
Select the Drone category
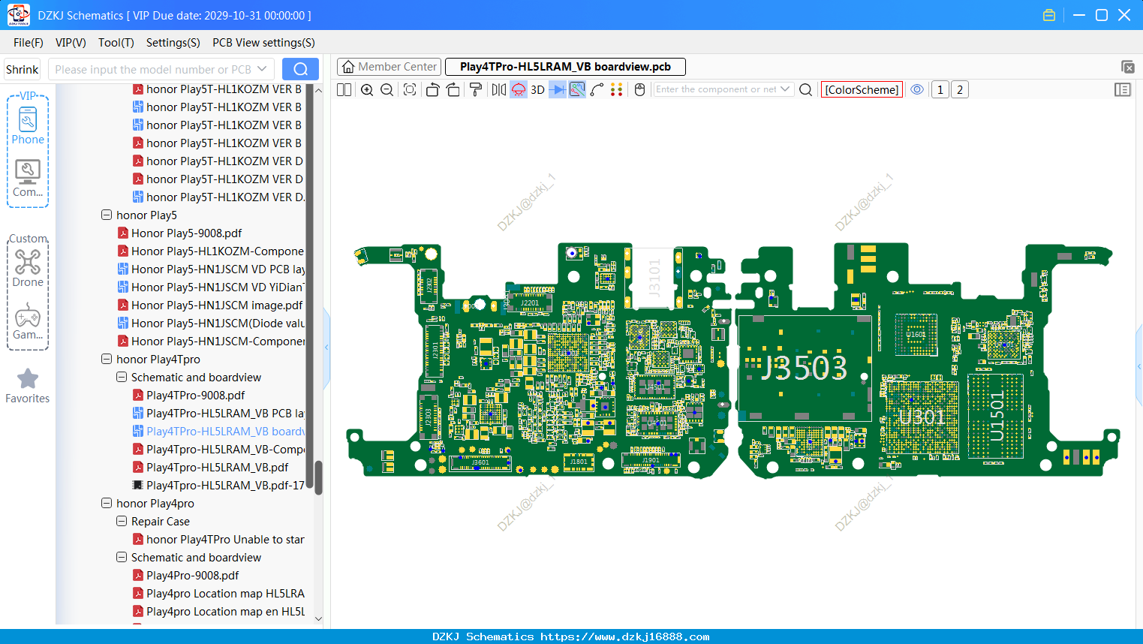pyautogui.click(x=28, y=268)
